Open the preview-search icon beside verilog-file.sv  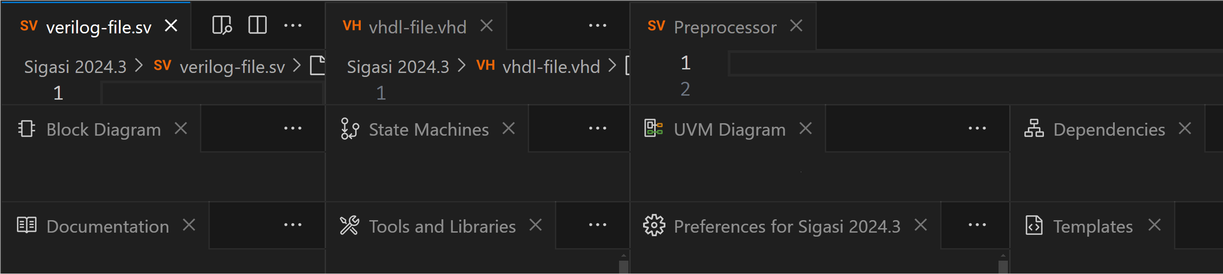tap(222, 25)
